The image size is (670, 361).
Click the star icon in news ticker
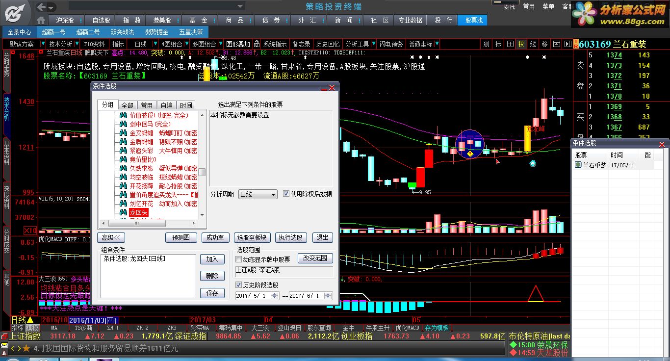(x=26, y=348)
